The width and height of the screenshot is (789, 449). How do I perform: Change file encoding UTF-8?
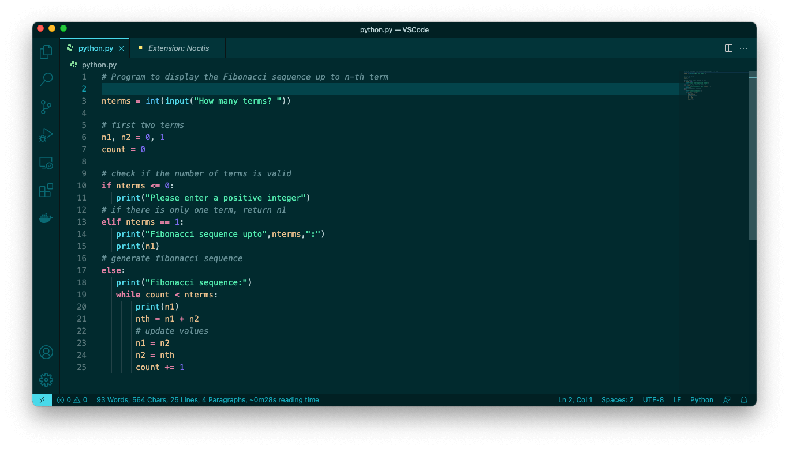[653, 400]
